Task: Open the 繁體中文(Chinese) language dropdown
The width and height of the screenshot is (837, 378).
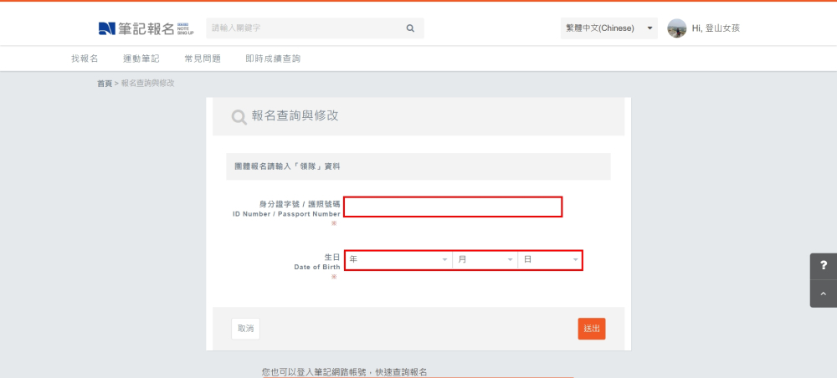Action: coord(608,28)
